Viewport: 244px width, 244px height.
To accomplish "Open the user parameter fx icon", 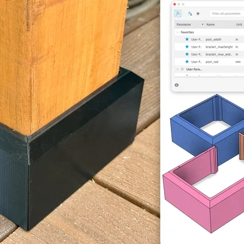I will pos(190,13).
